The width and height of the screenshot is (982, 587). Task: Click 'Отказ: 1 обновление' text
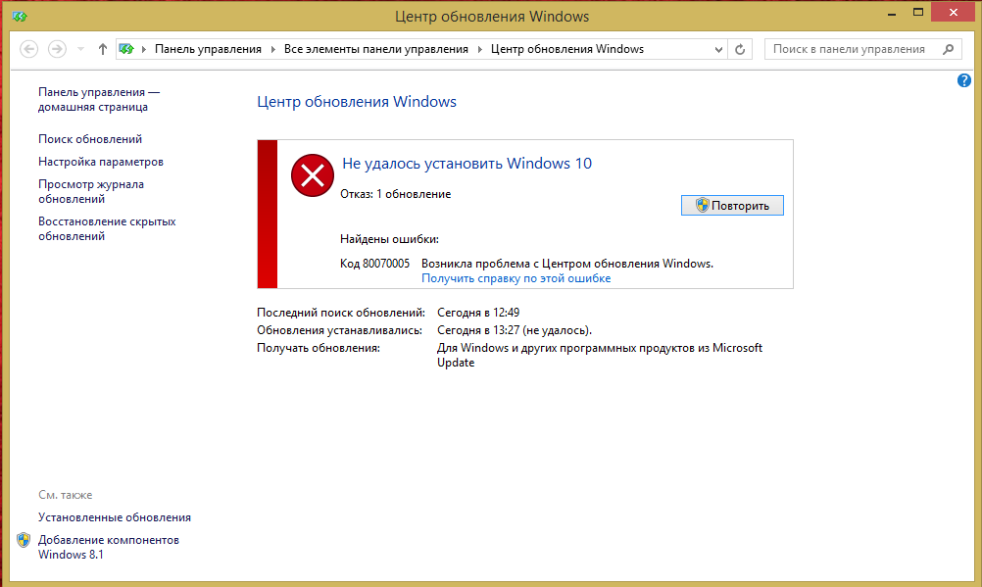[395, 194]
